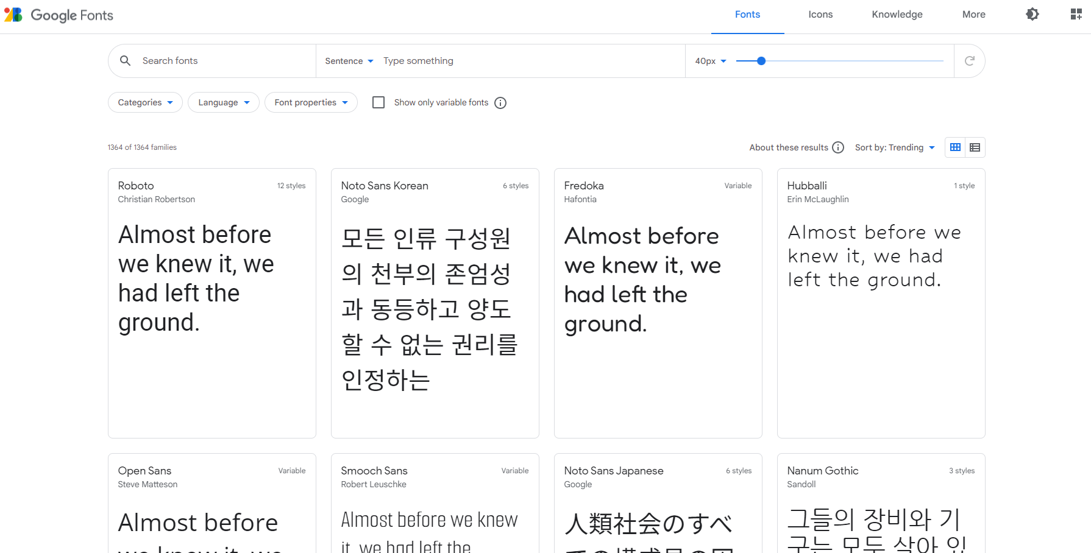
Task: Open info icon beside variable fonts
Action: tap(500, 103)
